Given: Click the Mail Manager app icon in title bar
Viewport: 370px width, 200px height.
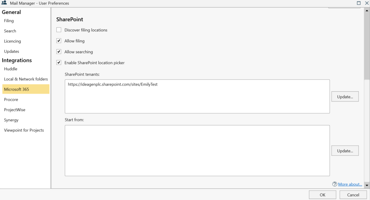Looking at the screenshot, I should [x=4, y=3].
